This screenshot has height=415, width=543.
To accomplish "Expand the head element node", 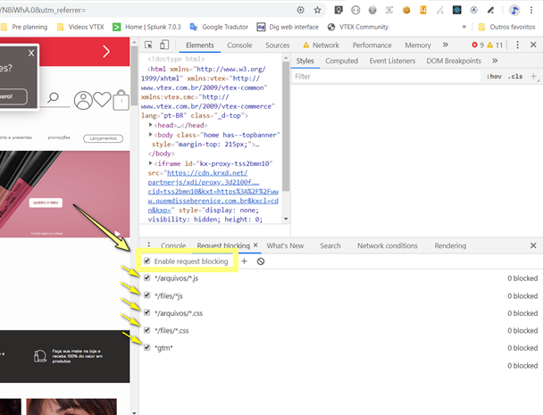I will pyautogui.click(x=152, y=125).
